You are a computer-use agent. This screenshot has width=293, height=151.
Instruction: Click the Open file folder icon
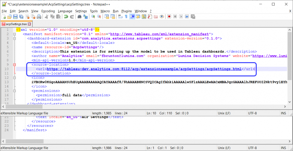[x=10, y=17]
